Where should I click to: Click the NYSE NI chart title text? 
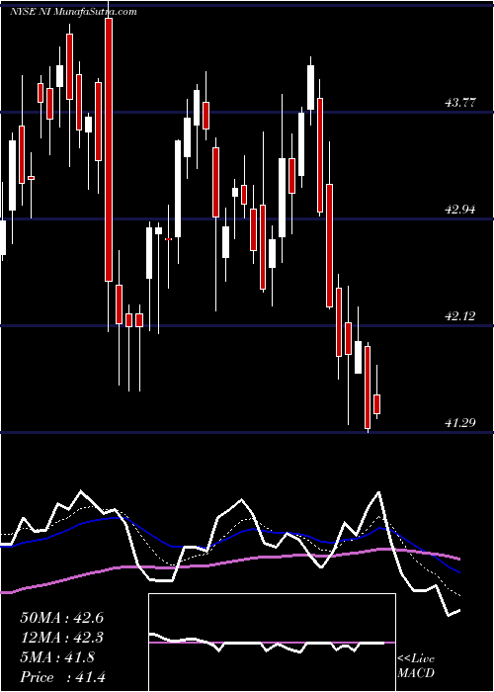pyautogui.click(x=73, y=12)
